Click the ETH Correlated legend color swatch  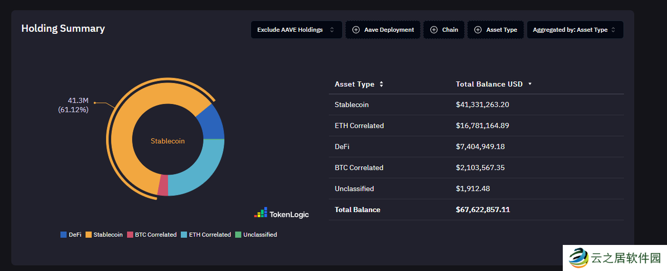(184, 235)
